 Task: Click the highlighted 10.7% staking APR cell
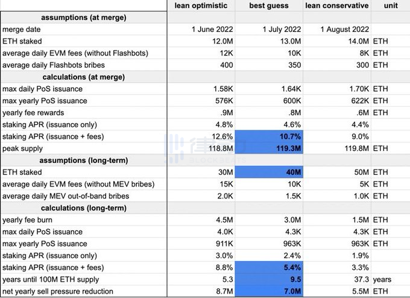coord(269,137)
